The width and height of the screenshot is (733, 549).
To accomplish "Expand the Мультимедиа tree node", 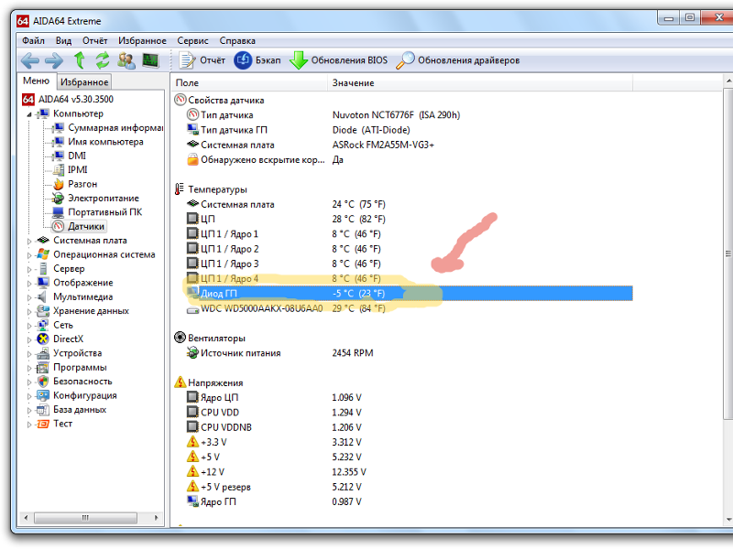I will pyautogui.click(x=29, y=297).
